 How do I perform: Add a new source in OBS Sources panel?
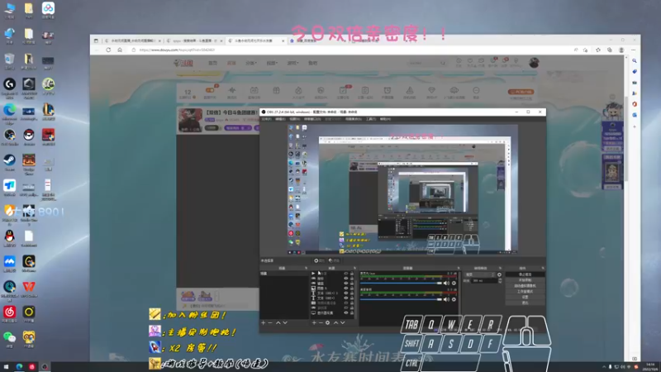click(314, 322)
